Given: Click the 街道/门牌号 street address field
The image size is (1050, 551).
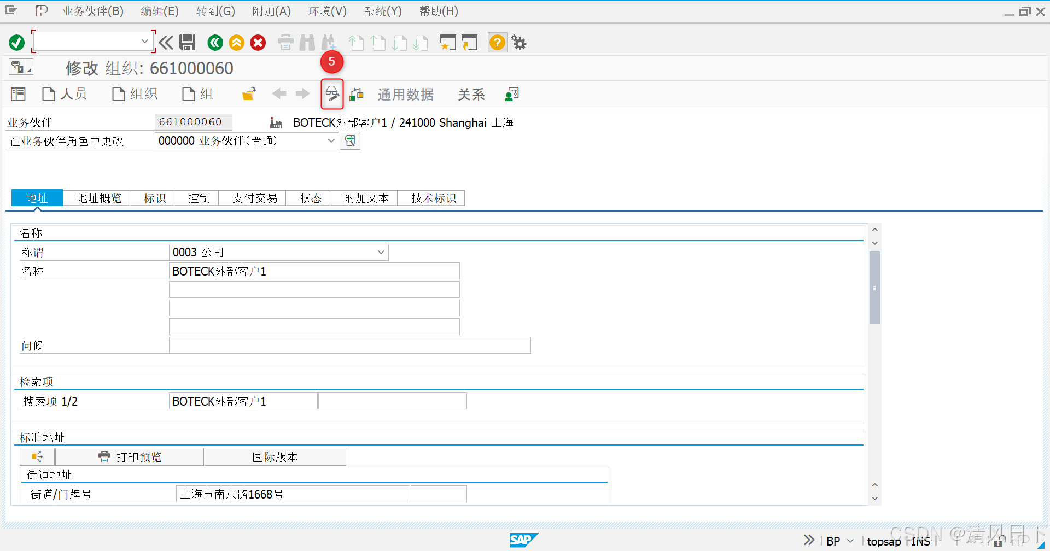Looking at the screenshot, I should point(293,494).
